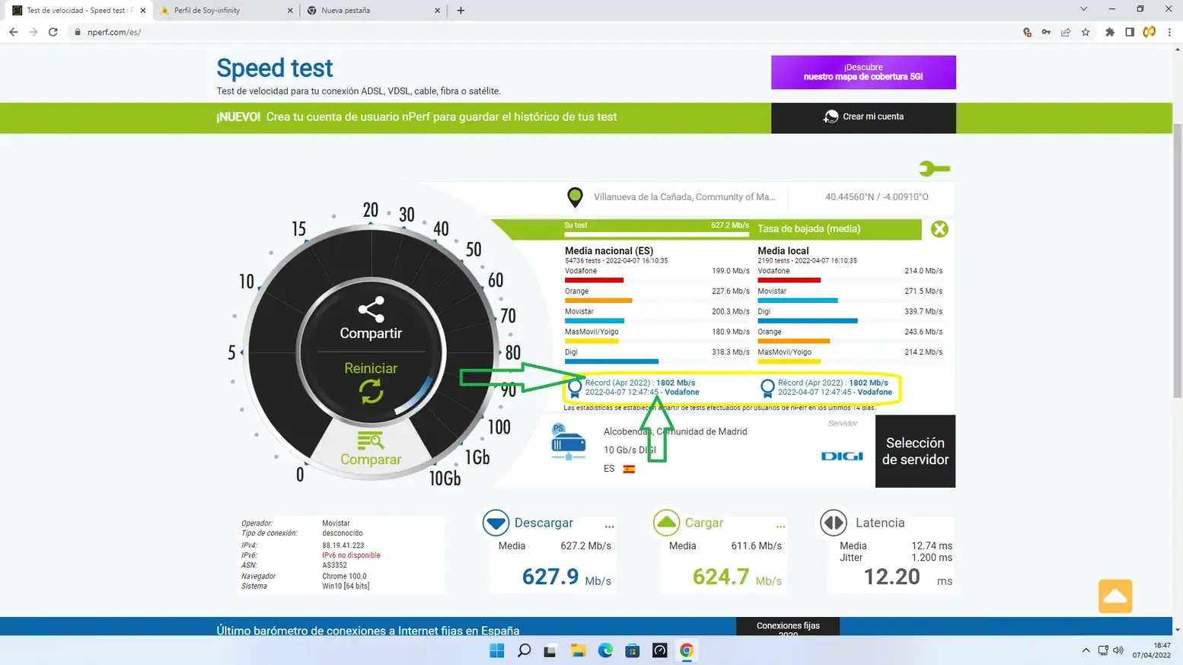Click the green Cargar upload icon
Viewport: 1183px width, 665px height.
[666, 523]
